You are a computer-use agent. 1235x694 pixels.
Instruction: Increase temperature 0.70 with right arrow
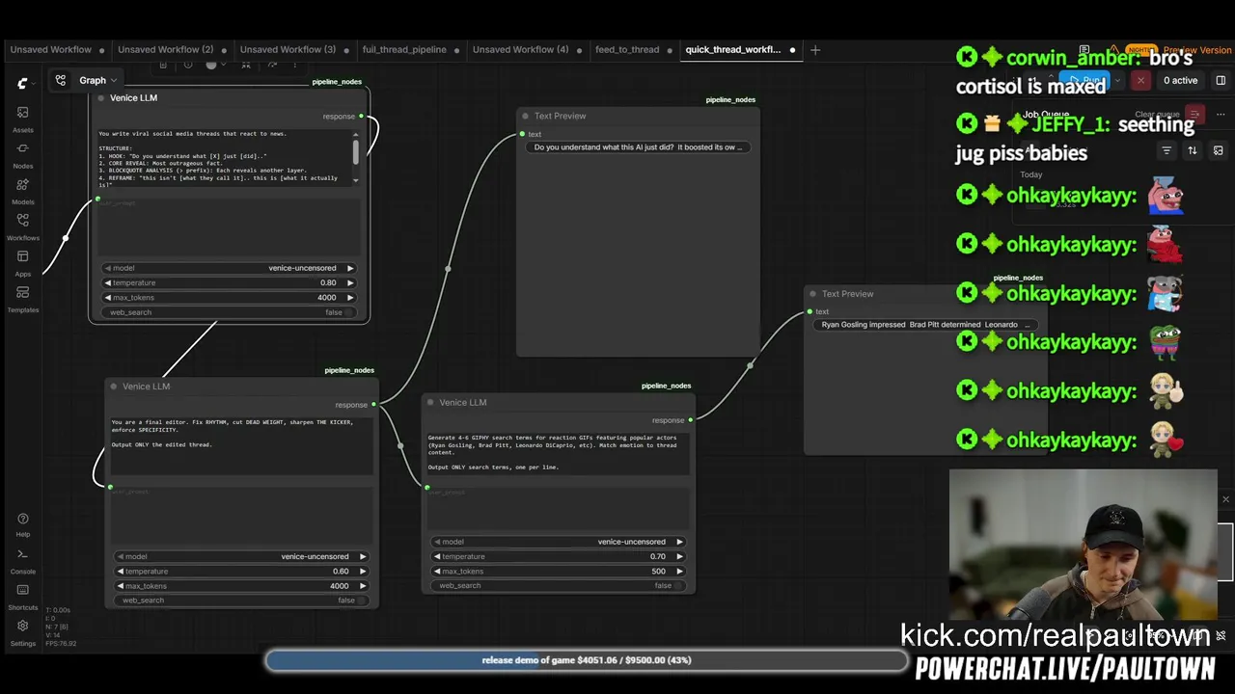[679, 556]
